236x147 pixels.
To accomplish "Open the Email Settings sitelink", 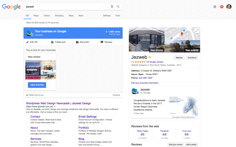I will tap(88, 117).
